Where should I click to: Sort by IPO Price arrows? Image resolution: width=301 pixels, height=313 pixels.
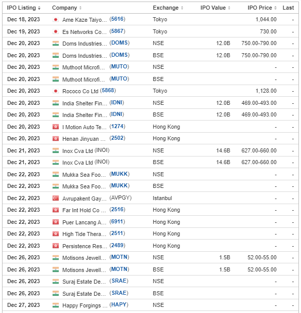[275, 8]
